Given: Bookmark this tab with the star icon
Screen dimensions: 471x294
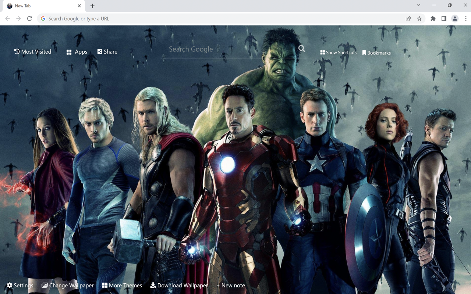Looking at the screenshot, I should pyautogui.click(x=419, y=18).
